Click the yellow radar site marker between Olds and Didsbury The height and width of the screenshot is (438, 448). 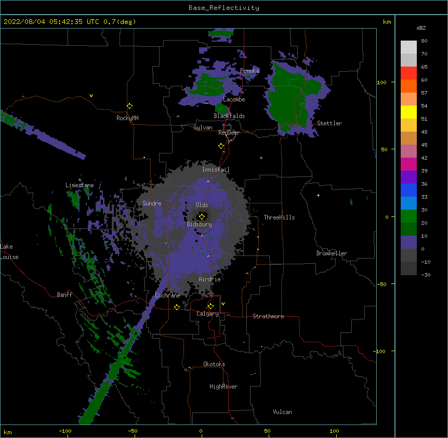point(202,216)
